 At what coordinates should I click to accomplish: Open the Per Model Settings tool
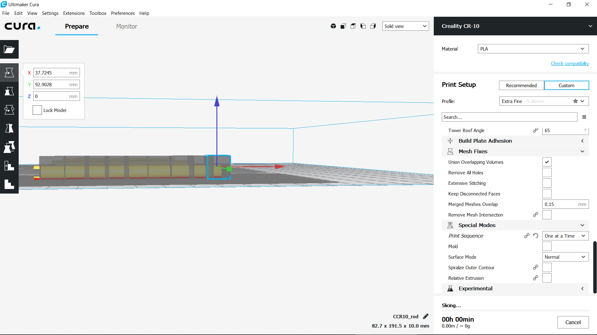tap(9, 147)
